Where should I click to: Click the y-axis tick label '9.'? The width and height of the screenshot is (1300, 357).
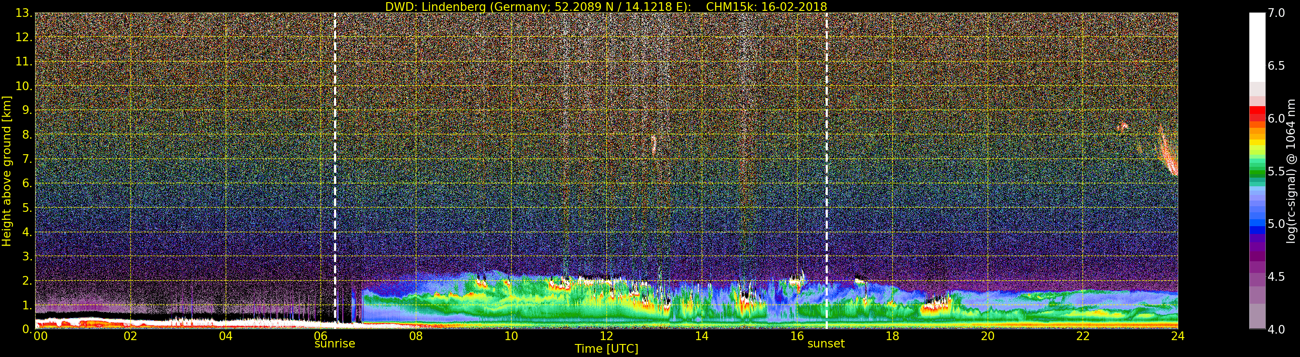coord(27,110)
